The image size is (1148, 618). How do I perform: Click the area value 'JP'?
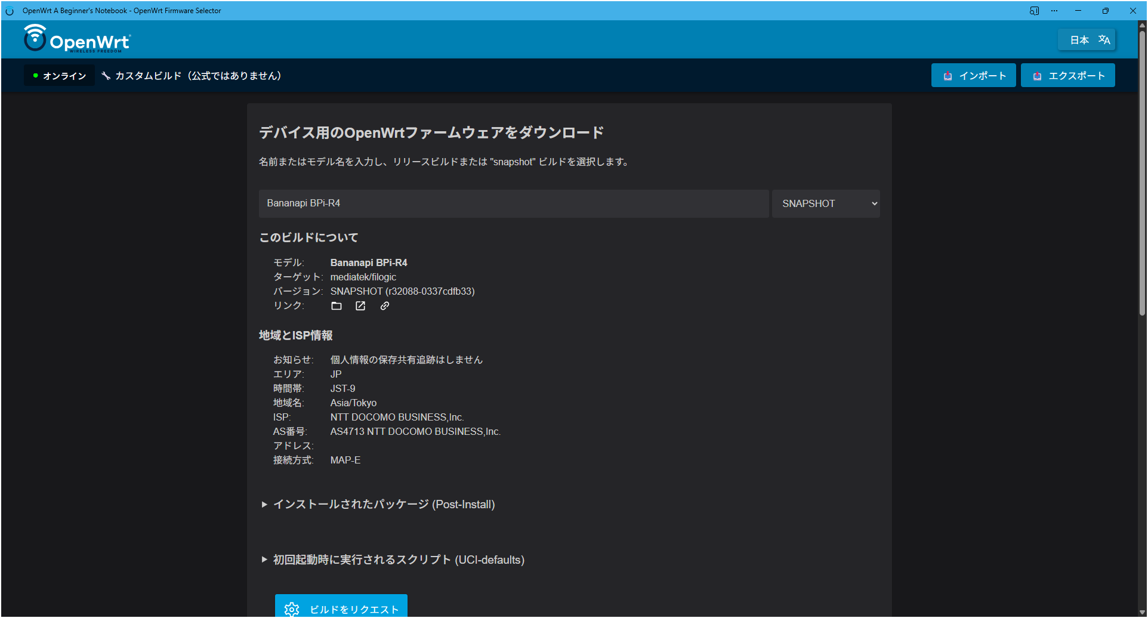click(336, 374)
